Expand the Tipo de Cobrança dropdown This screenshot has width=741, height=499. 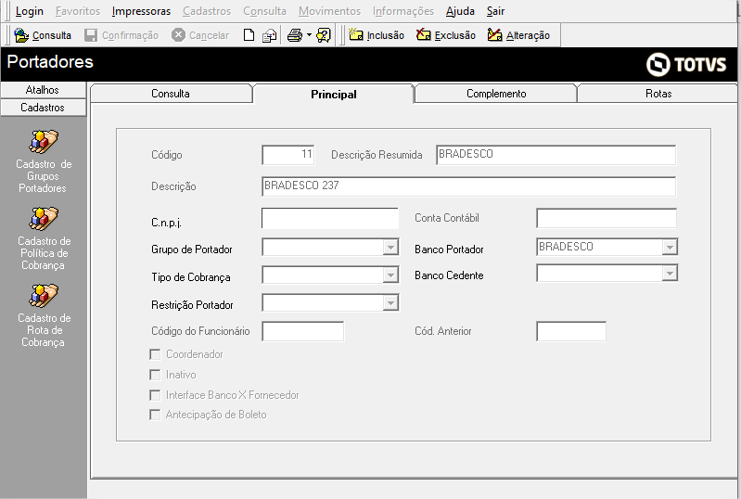pos(390,275)
